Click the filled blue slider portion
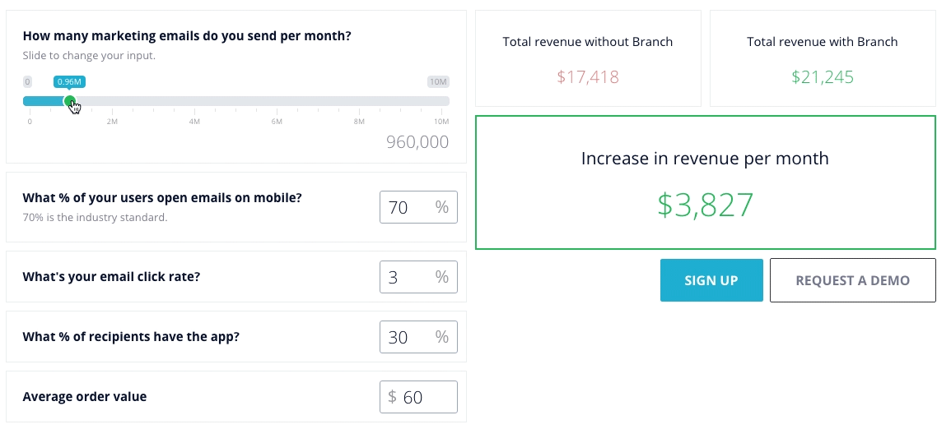The width and height of the screenshot is (937, 429). [43, 101]
